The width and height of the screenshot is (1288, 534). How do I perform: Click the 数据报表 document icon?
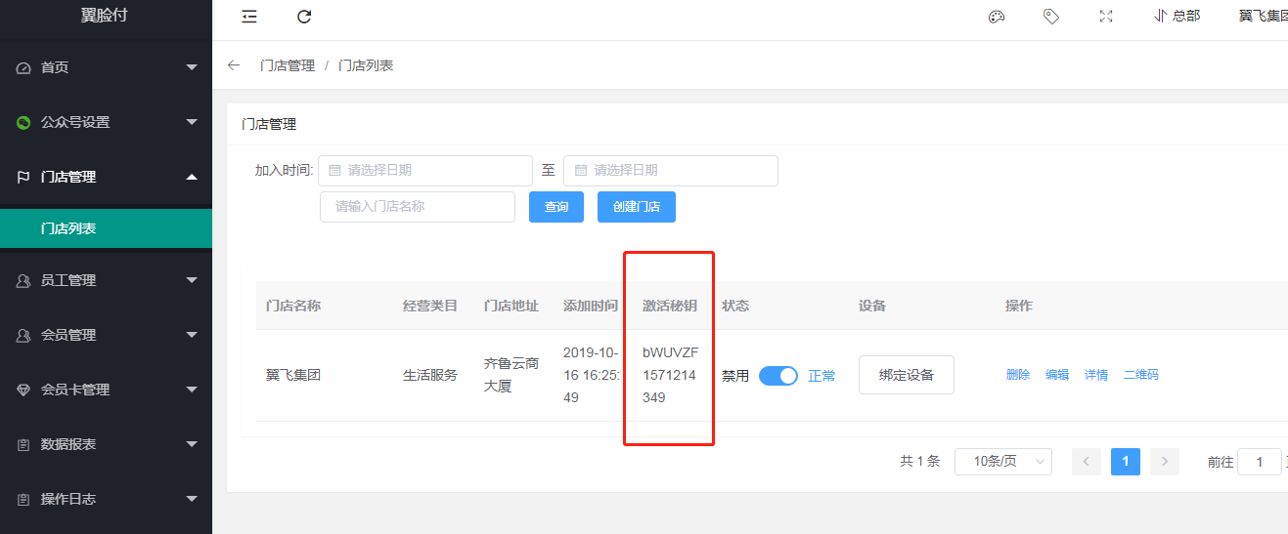coord(23,444)
